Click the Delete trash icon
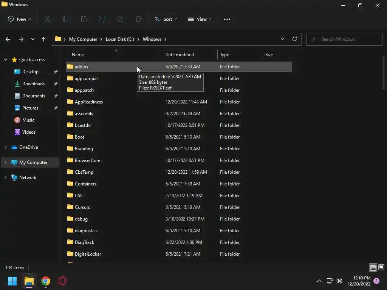This screenshot has height=290, width=387. point(138,19)
